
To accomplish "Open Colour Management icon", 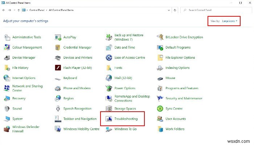I will [7, 47].
